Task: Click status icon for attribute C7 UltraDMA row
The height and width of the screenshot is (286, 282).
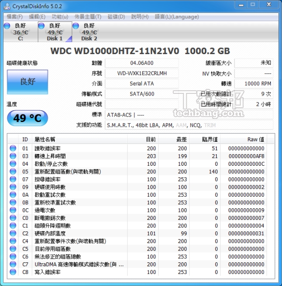Action: coord(13,264)
